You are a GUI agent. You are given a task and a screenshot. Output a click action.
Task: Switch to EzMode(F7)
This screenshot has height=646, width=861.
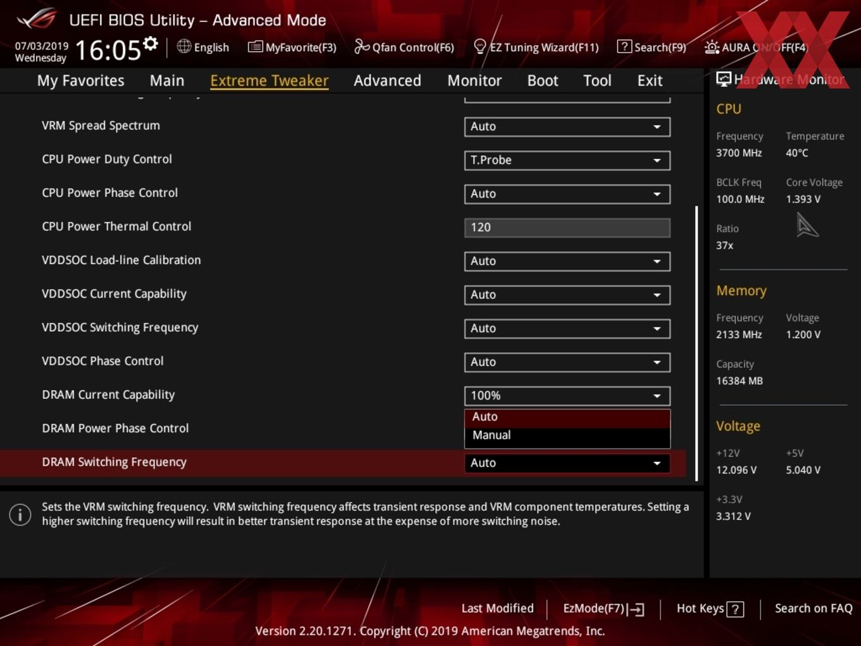(603, 609)
